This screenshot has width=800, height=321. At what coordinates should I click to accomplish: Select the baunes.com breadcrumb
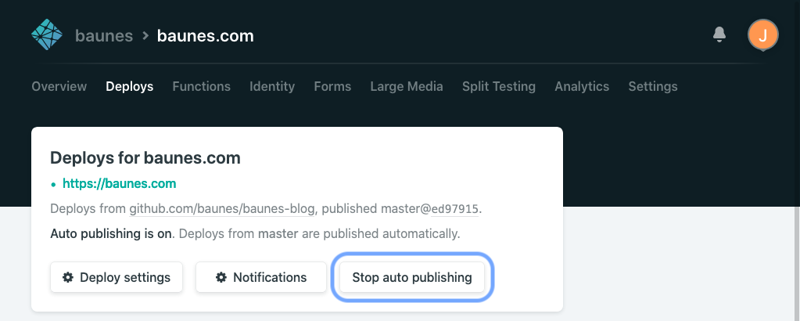(205, 36)
